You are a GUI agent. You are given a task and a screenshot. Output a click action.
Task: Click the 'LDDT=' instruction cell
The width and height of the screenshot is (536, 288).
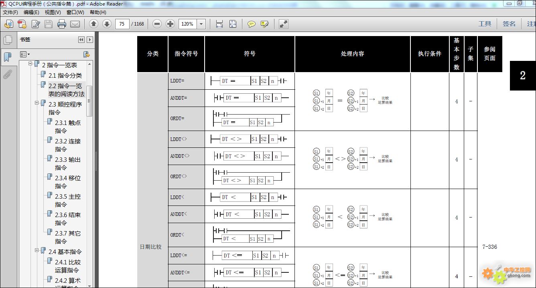point(186,81)
